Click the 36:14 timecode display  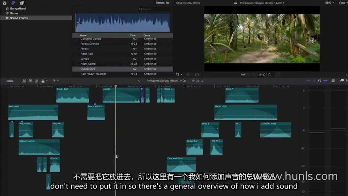pyautogui.click(x=265, y=75)
